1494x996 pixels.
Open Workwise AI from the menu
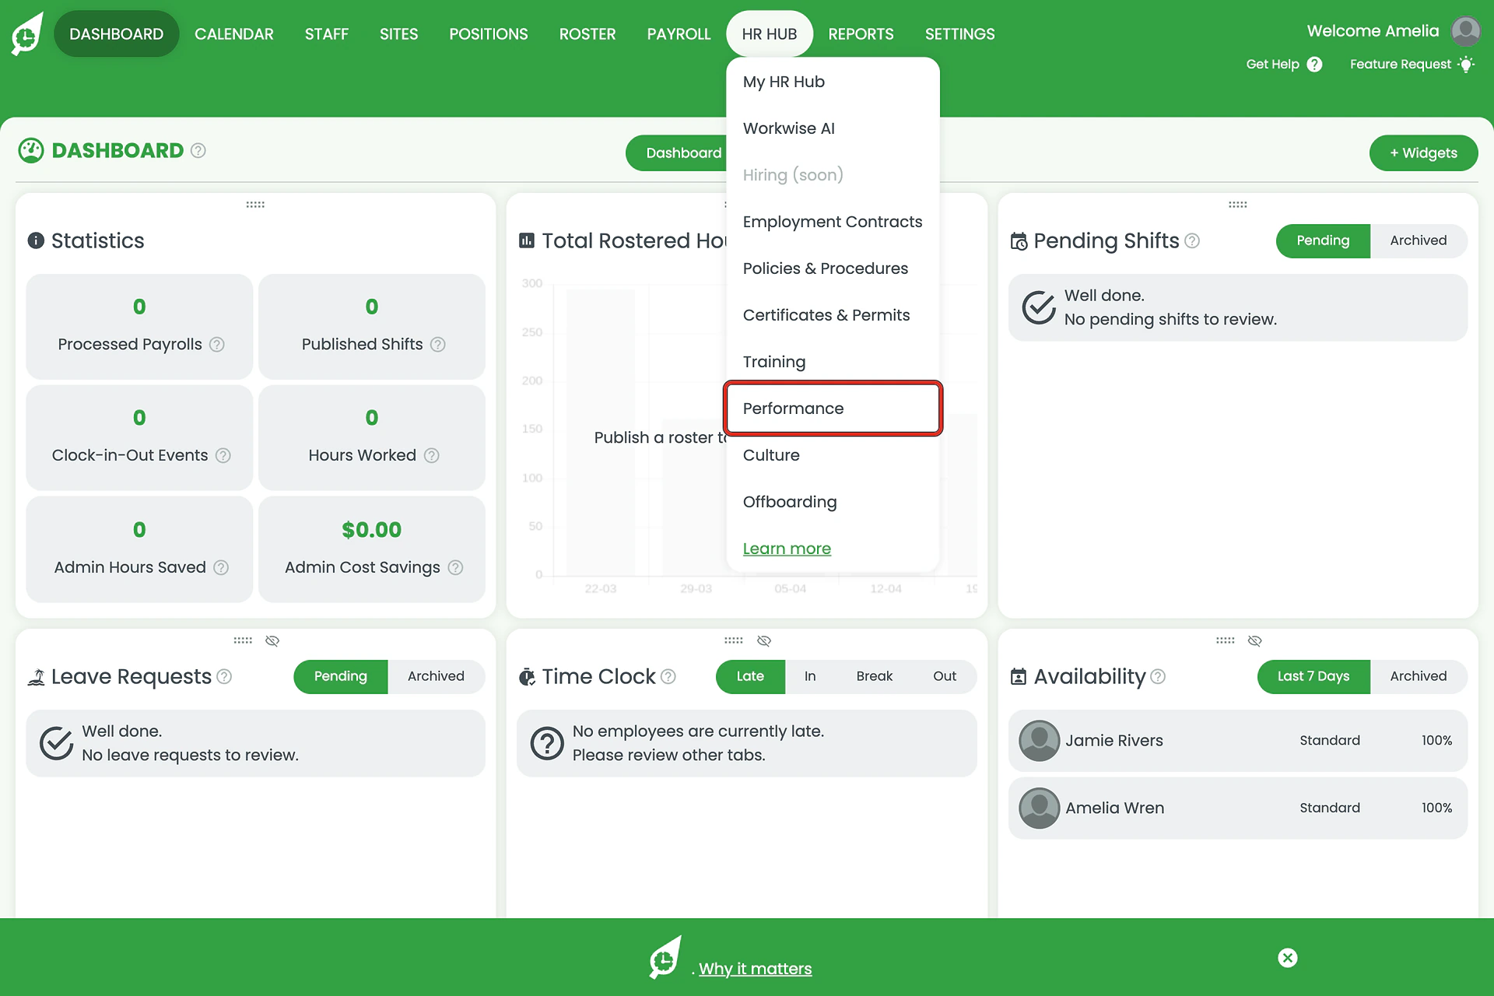click(x=833, y=128)
